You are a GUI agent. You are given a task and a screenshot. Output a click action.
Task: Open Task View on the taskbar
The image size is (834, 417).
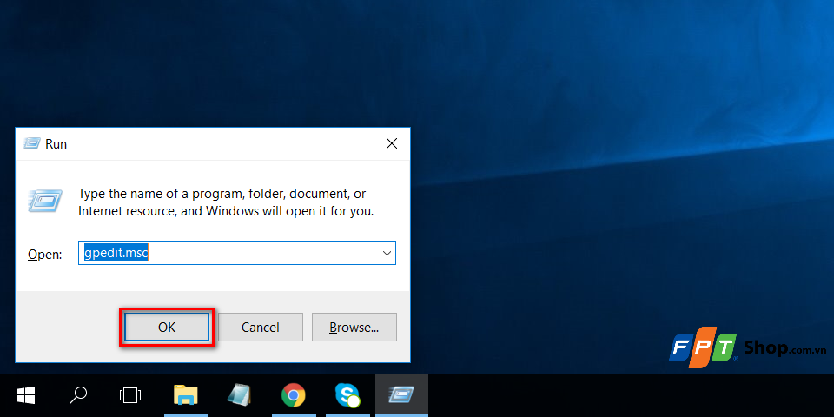(x=131, y=395)
